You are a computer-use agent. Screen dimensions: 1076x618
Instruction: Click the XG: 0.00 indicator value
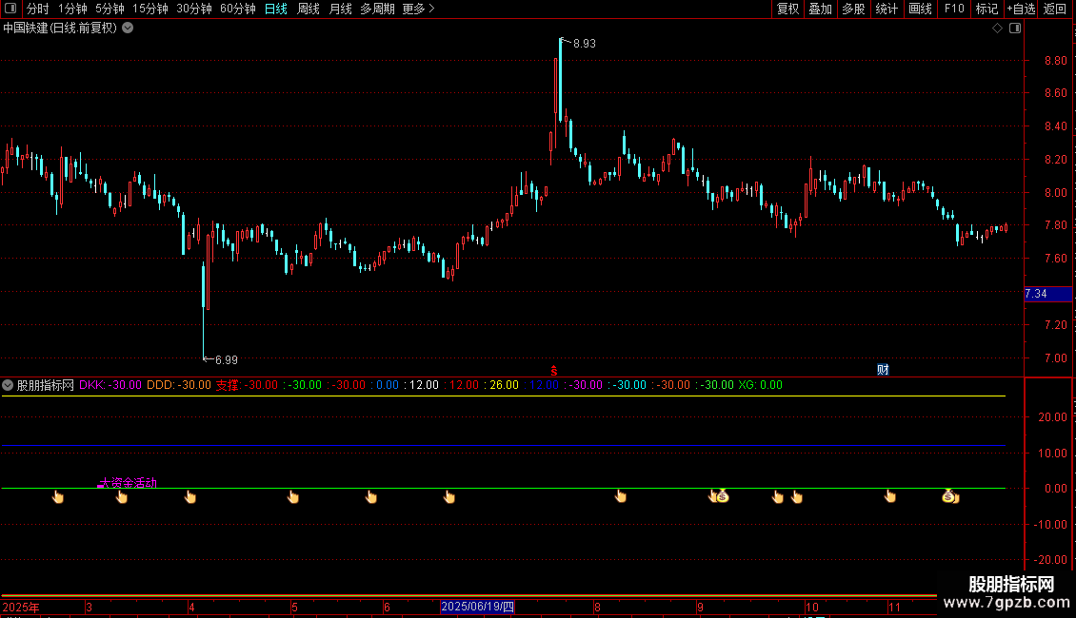coord(760,385)
